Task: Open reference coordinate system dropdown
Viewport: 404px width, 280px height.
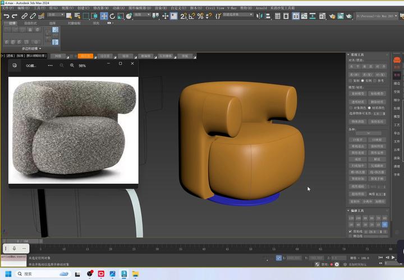Action: (142, 15)
